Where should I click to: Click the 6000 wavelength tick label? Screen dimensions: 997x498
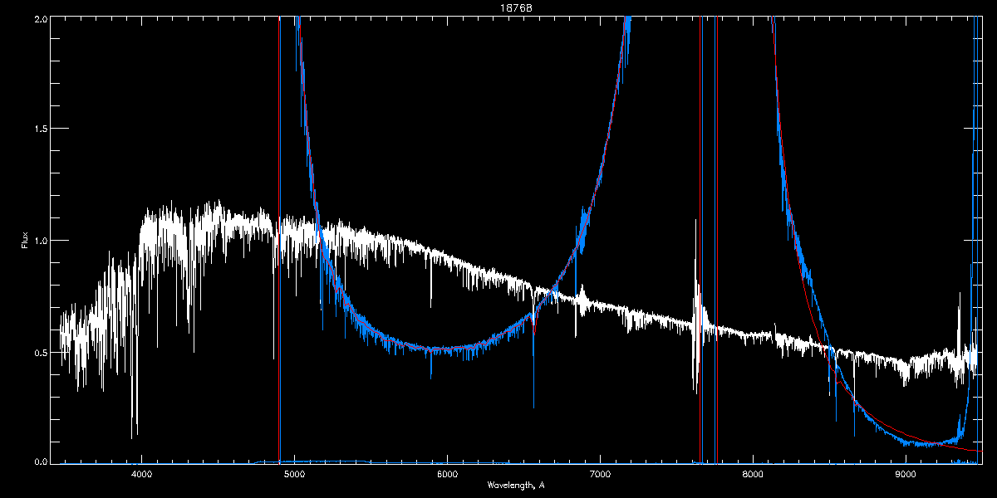coord(447,474)
